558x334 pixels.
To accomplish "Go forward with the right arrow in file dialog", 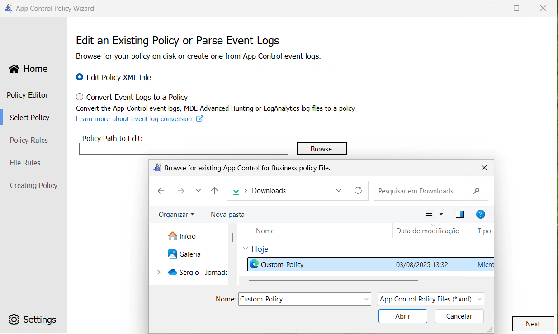I will pos(181,191).
